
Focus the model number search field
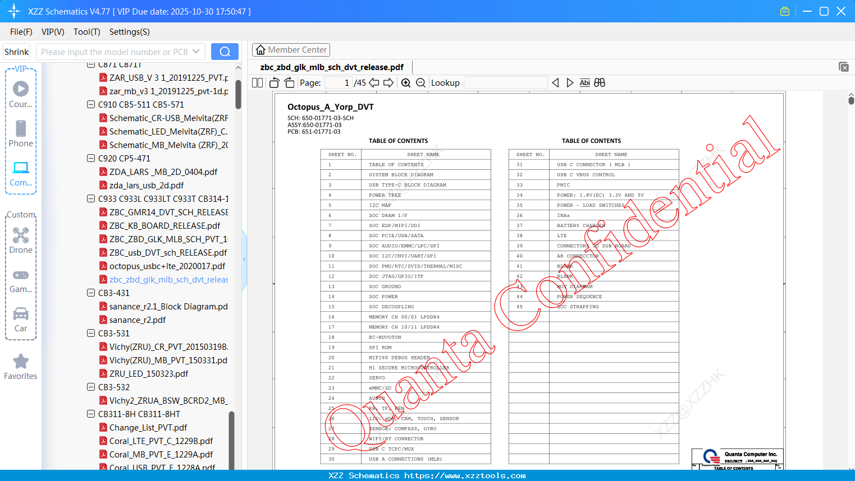coord(115,52)
